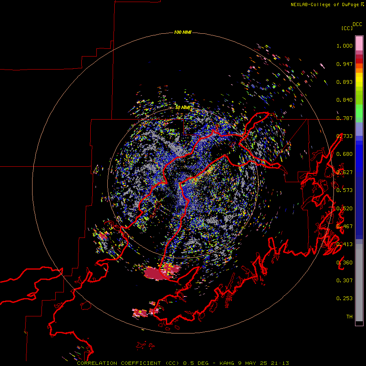The height and width of the screenshot is (366, 366).
Task: Click the NEXLAB-College of DuPage label
Action: click(x=327, y=4)
